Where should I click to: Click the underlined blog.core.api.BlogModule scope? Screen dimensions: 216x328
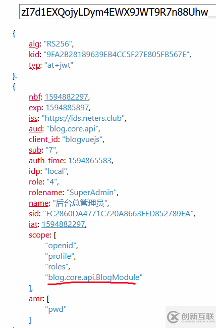tap(94, 277)
